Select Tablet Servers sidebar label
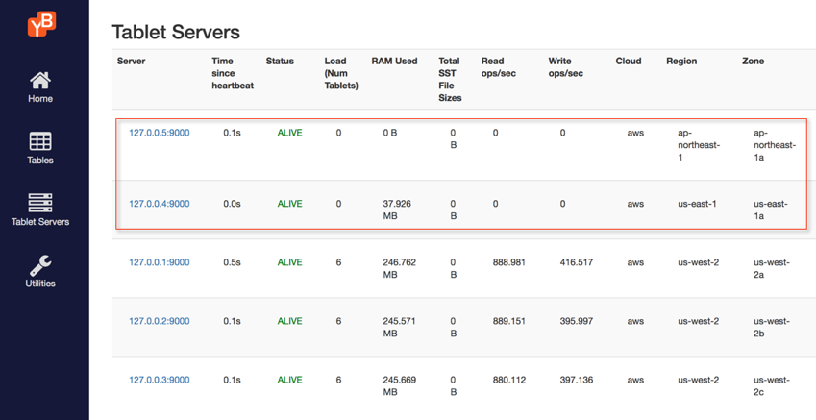The image size is (816, 420). tap(40, 222)
